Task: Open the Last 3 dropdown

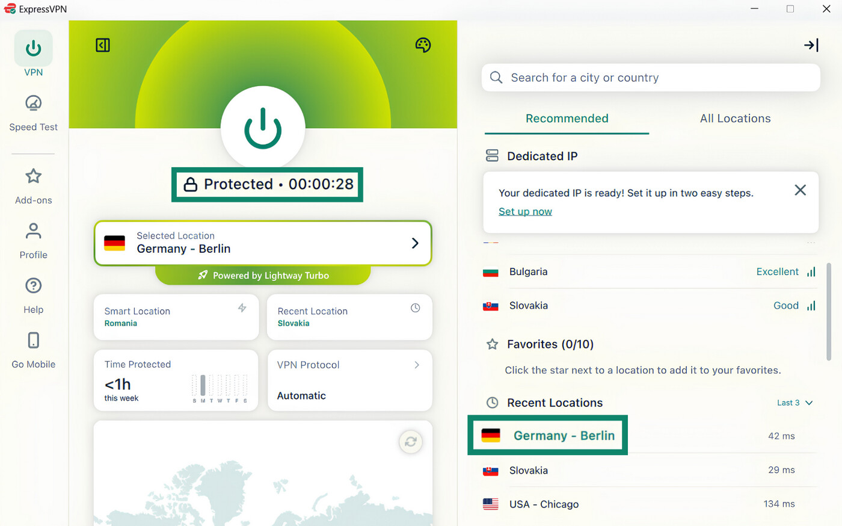Action: click(794, 403)
